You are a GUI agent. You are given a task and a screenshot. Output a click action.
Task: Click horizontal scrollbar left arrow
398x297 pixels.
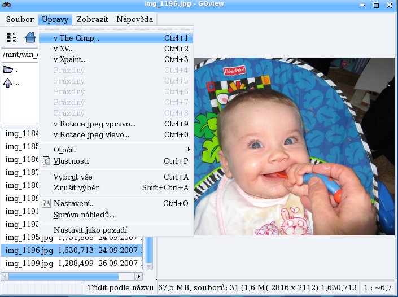pos(5,276)
